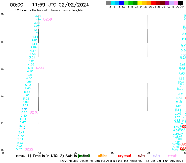The height and width of the screenshot is (163, 186).
Task: Click the yellow swatch in the height legend
Action: tap(140, 3)
